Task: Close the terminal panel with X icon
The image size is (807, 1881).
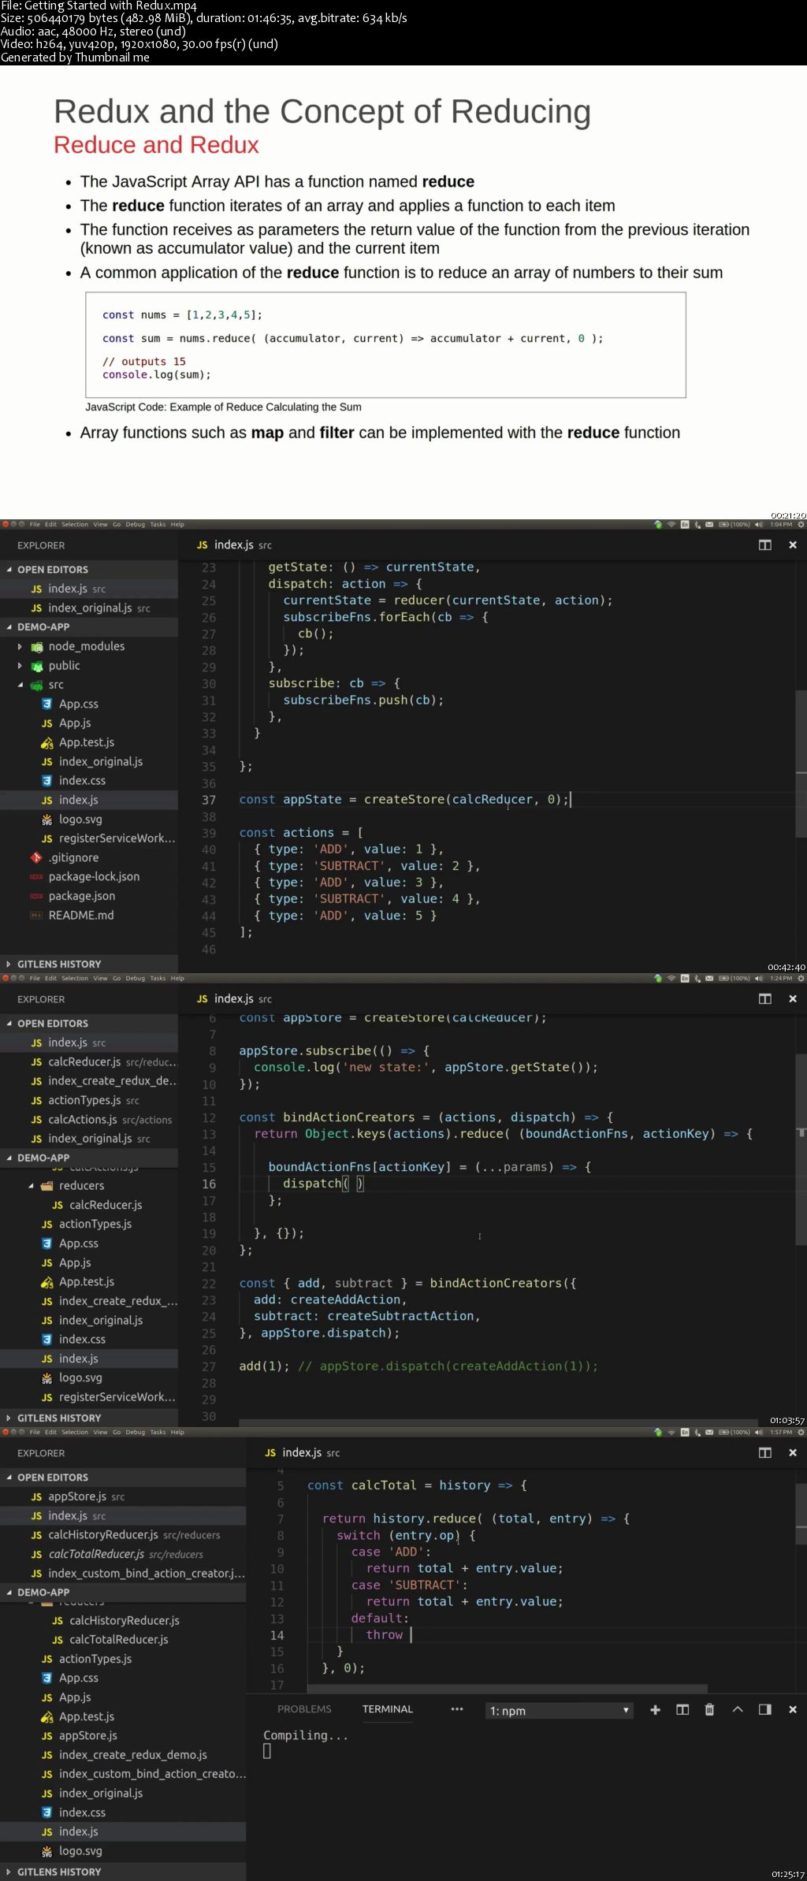Action: coord(793,1709)
